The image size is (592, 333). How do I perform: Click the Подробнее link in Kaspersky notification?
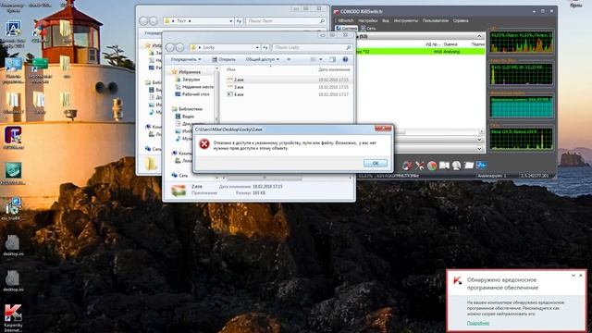pyautogui.click(x=478, y=323)
